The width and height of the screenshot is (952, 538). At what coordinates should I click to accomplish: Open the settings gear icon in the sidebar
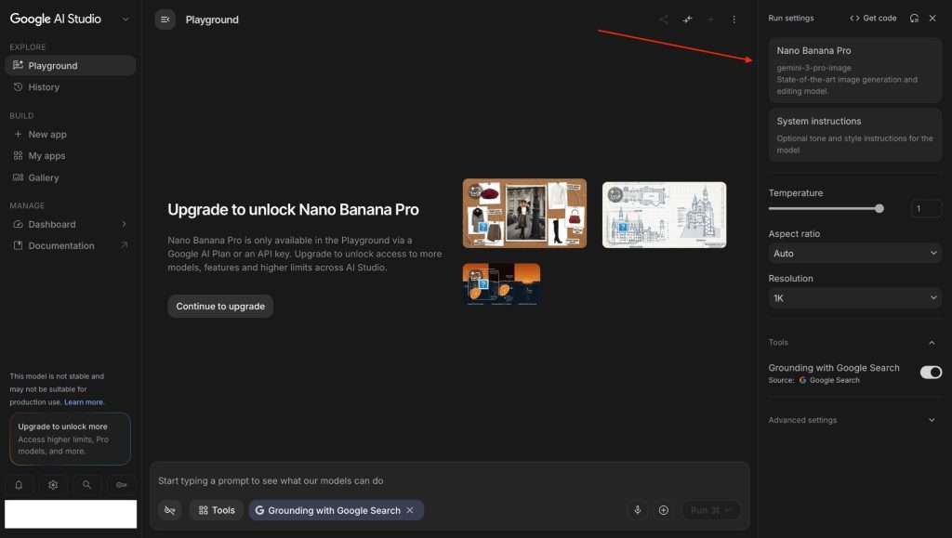(53, 485)
